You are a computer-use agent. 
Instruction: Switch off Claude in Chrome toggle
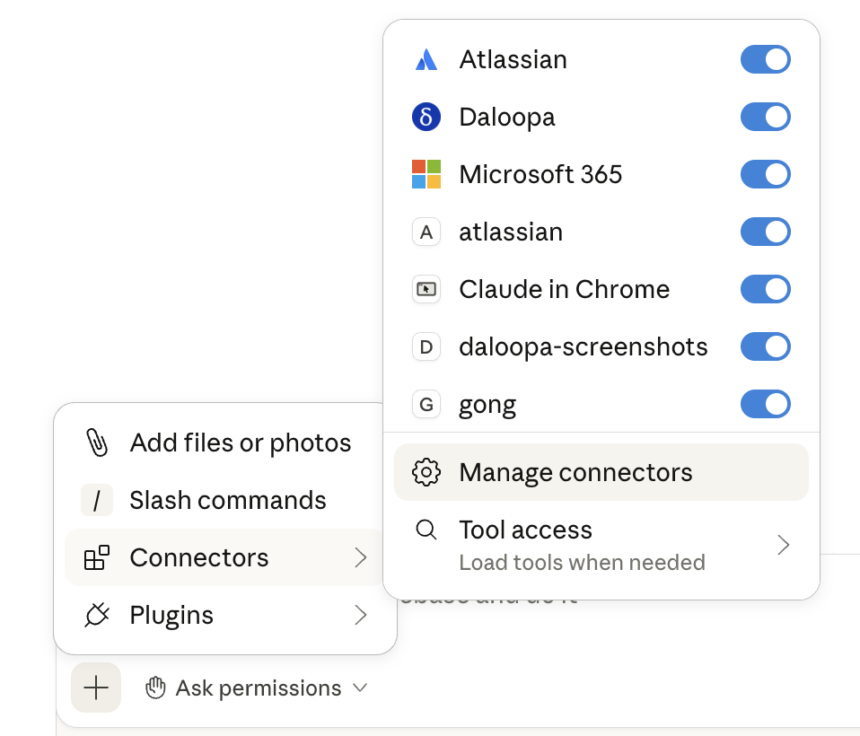pyautogui.click(x=765, y=289)
